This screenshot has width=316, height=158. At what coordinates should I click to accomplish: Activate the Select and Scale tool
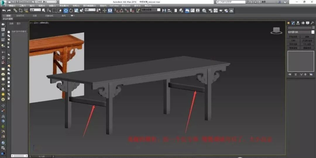pos(76,10)
